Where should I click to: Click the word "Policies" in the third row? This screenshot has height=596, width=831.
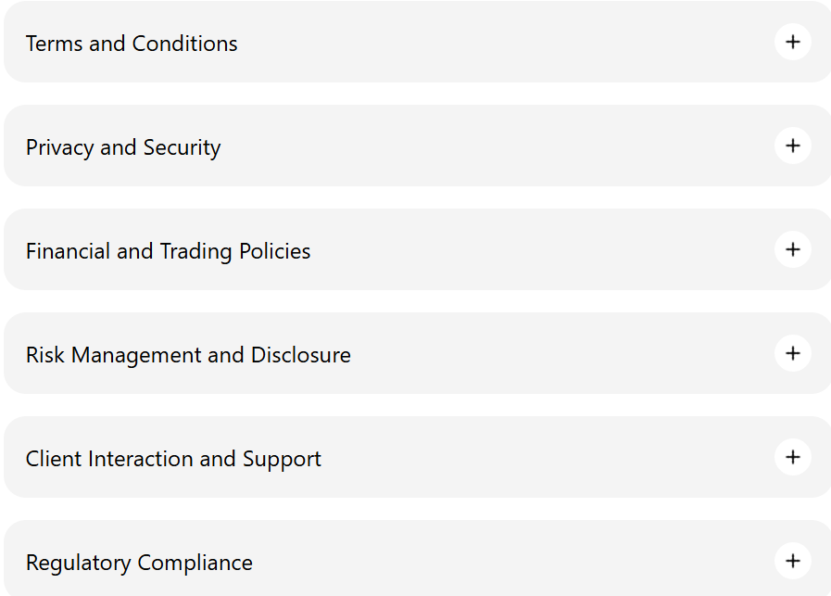[274, 251]
